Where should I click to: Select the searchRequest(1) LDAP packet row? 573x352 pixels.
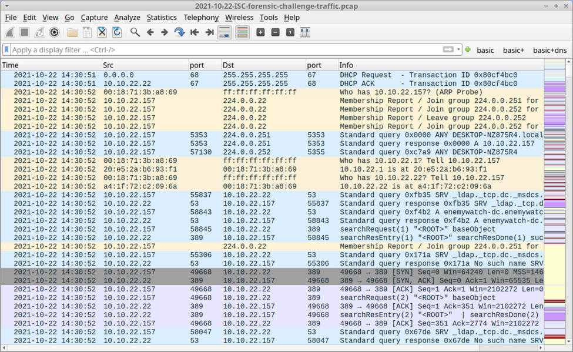[x=272, y=229]
